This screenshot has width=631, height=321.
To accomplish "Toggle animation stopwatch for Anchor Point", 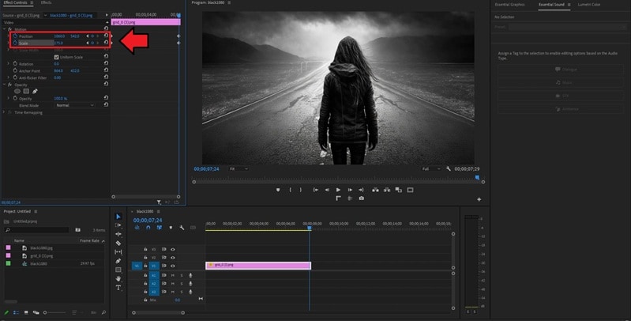I will (x=15, y=70).
